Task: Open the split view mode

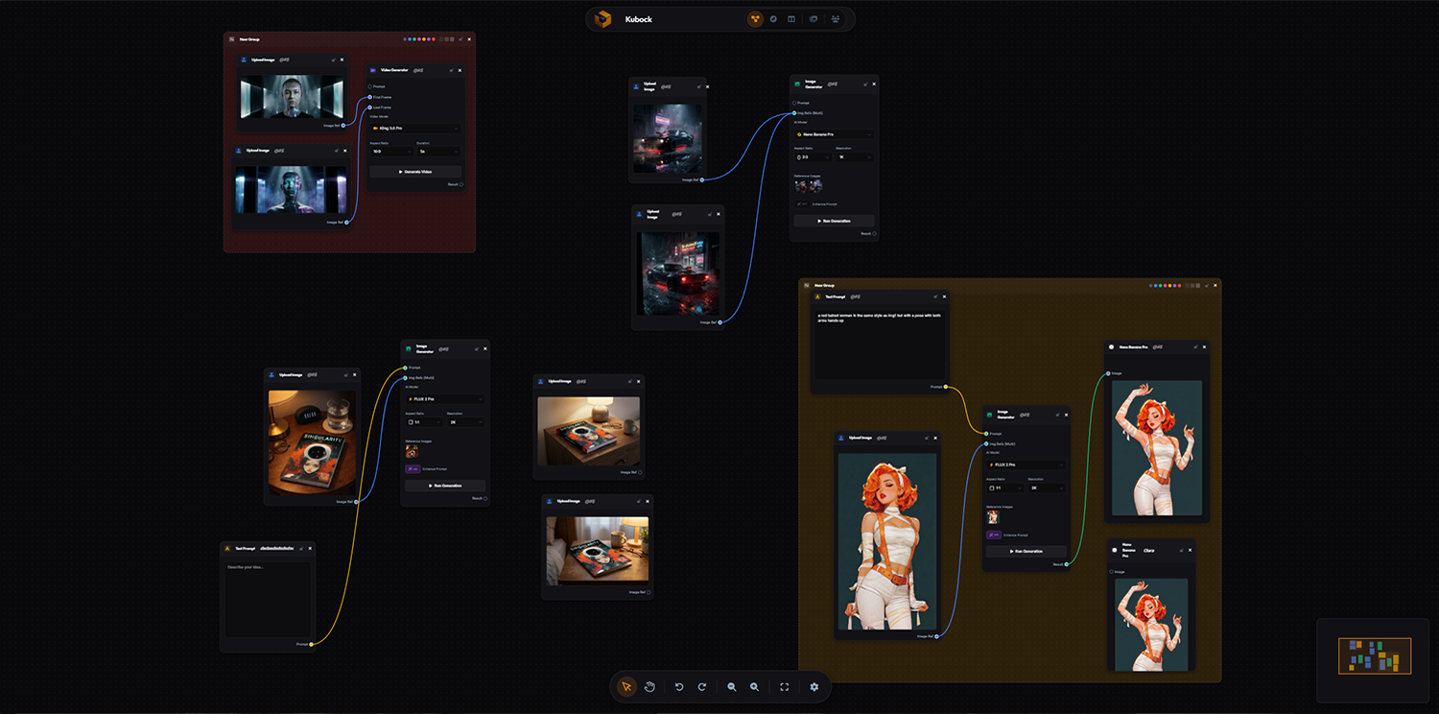Action: click(x=790, y=18)
